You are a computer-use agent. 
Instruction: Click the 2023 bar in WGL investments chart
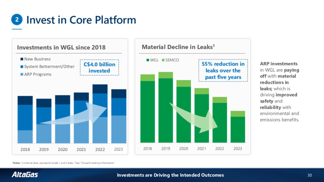(x=119, y=116)
